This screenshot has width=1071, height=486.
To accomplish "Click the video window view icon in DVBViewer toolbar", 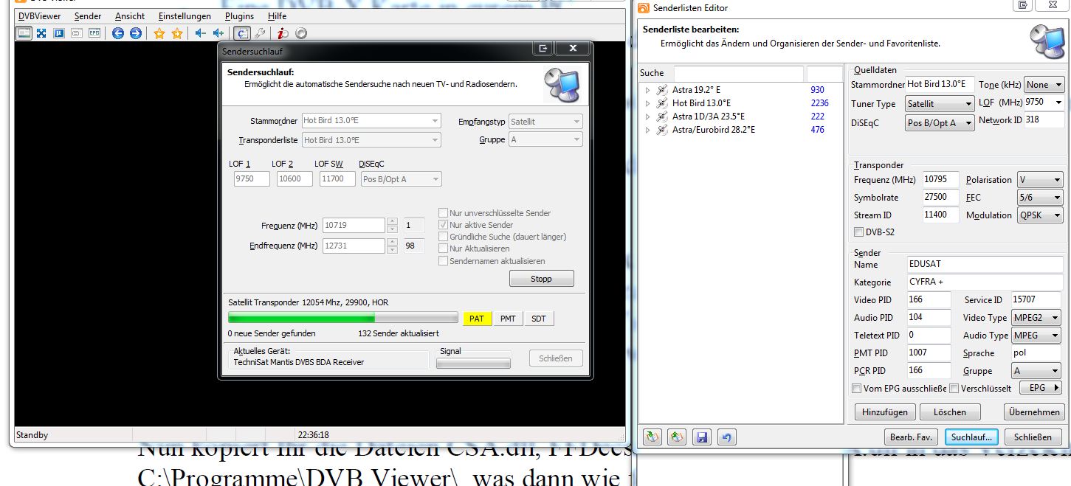I will [x=24, y=33].
